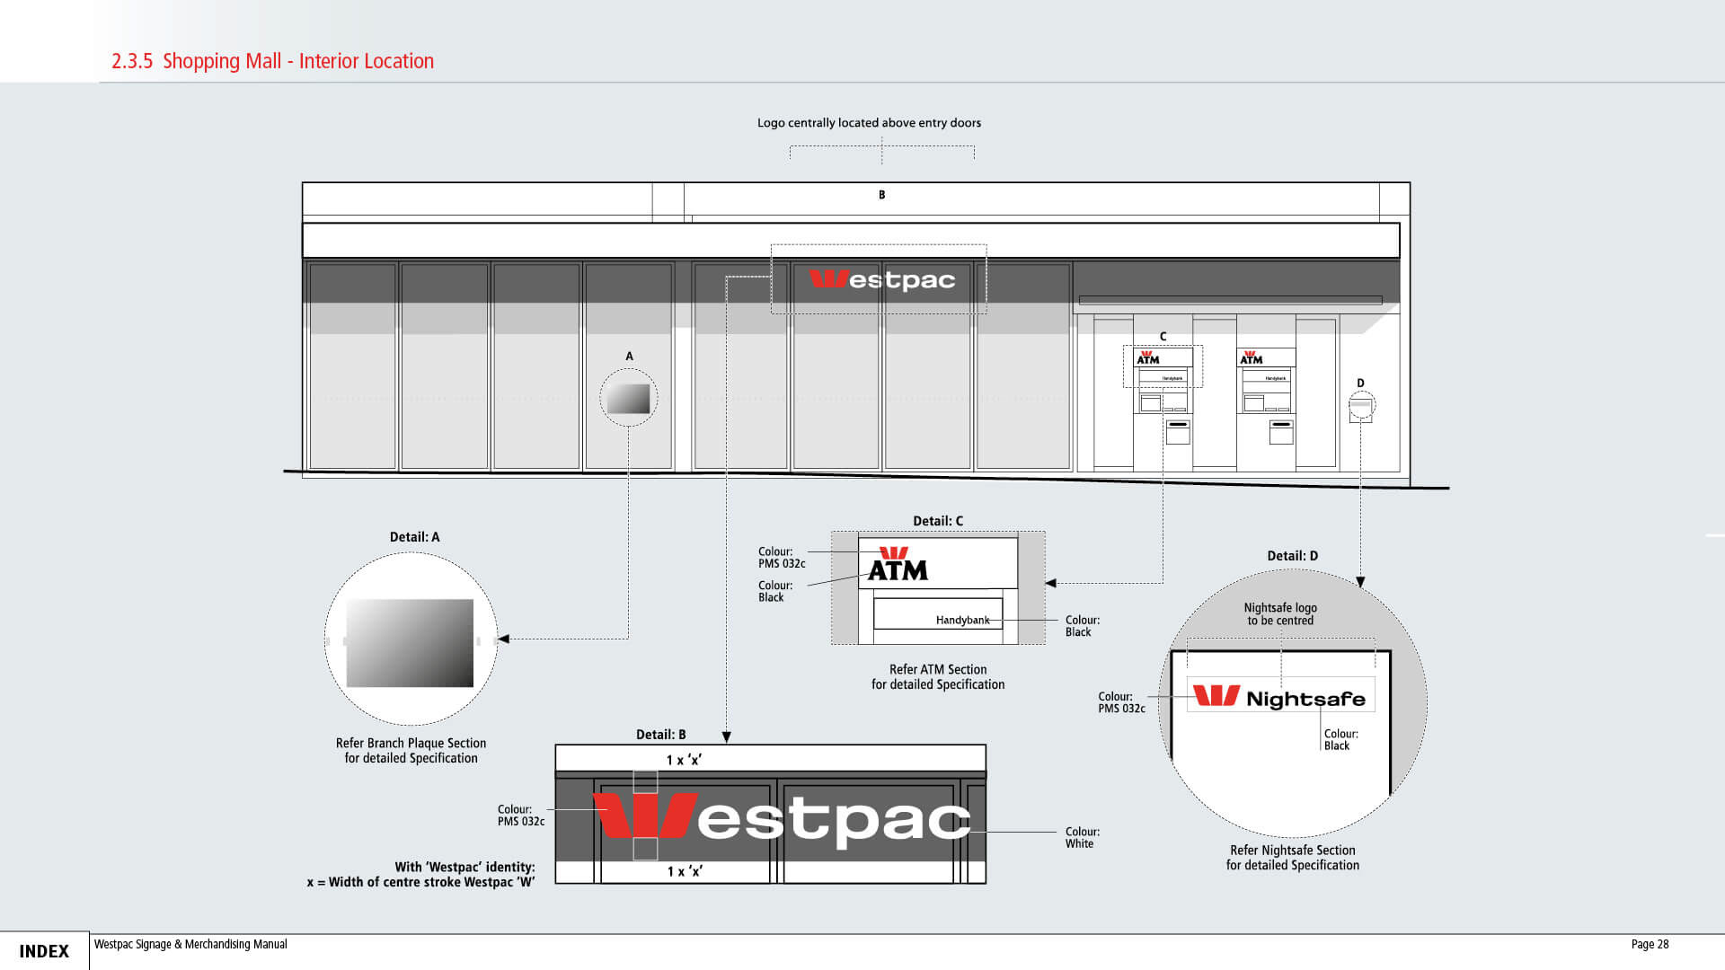Click 'Colour: Black' under the Nightsafe logo

tap(1340, 739)
